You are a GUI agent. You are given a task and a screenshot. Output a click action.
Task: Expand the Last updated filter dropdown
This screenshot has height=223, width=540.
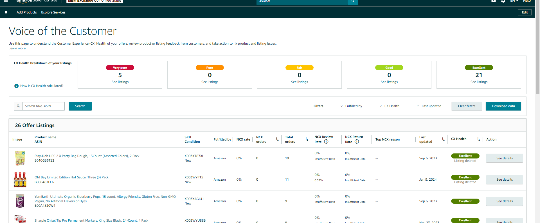click(x=429, y=106)
